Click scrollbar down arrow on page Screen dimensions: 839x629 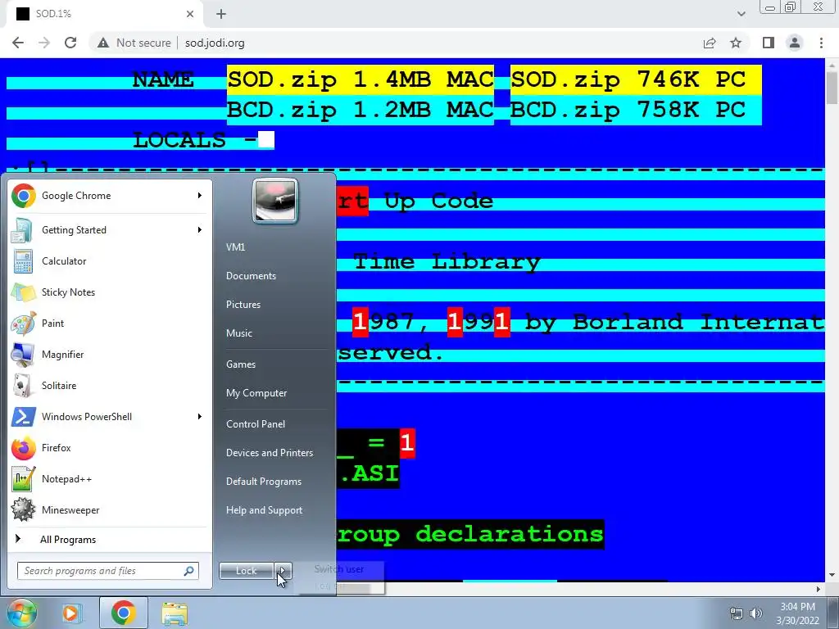pos(832,576)
